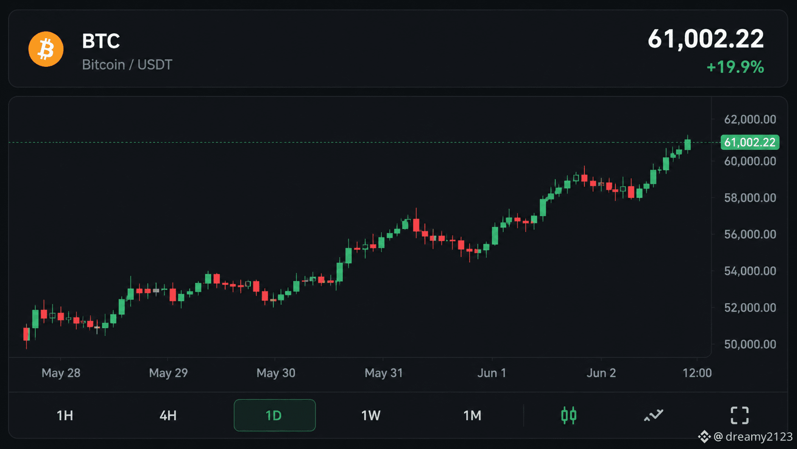Click the 61,002.22 price in the header

click(x=705, y=39)
